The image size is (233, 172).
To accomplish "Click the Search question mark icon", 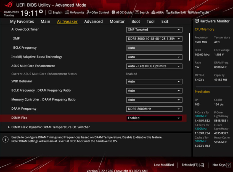I will (137, 12).
